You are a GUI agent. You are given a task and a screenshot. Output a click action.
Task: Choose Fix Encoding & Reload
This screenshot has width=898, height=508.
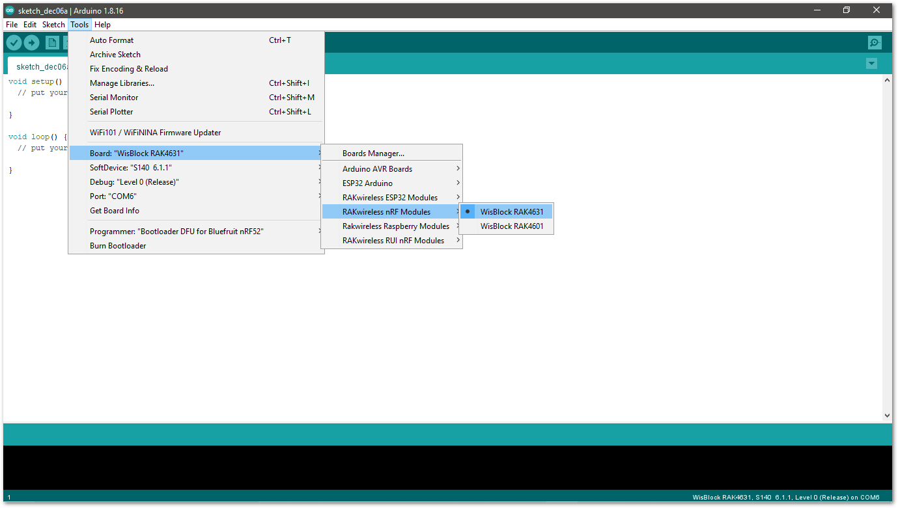tap(196, 69)
